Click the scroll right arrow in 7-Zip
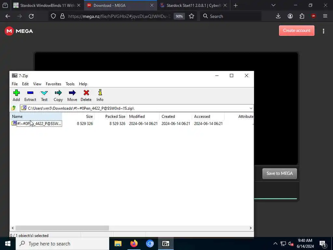The image size is (333, 250). coord(251,228)
